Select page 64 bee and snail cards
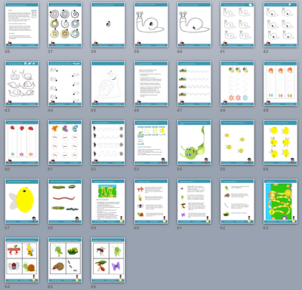This screenshot has height=290, width=302. pos(22,260)
